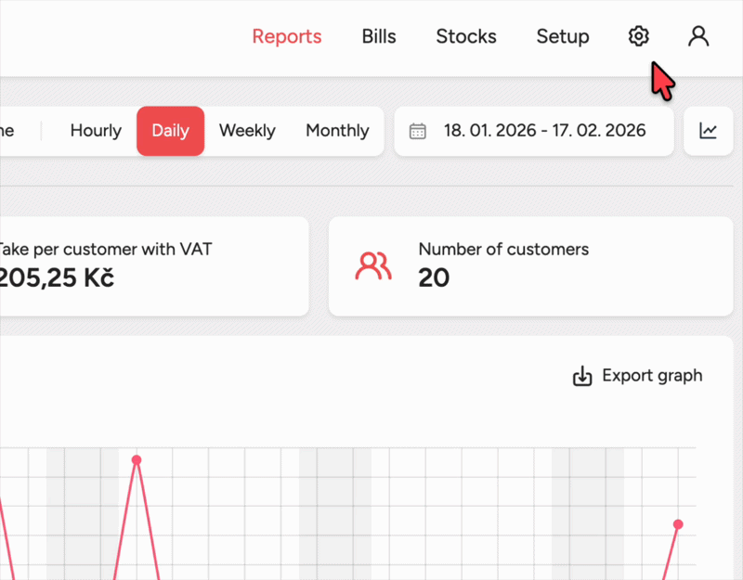Click the calendar icon in date range
This screenshot has height=580, width=743.
click(418, 131)
